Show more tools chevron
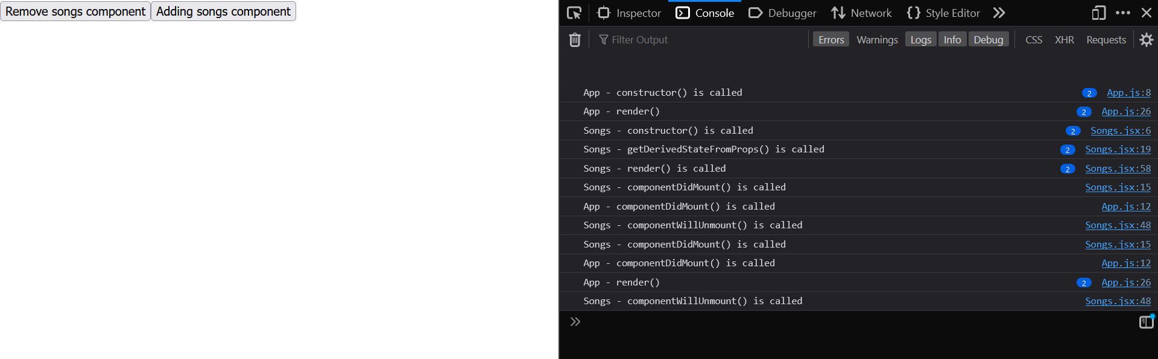 point(999,13)
